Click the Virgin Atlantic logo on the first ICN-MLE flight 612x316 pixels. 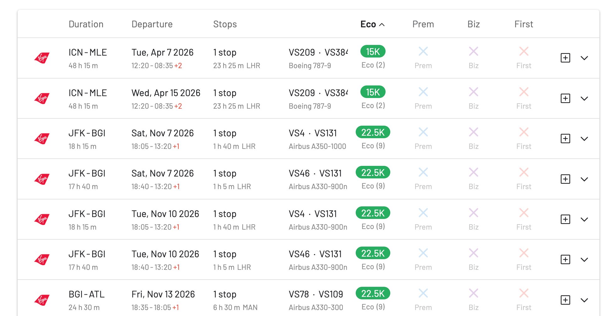point(42,57)
